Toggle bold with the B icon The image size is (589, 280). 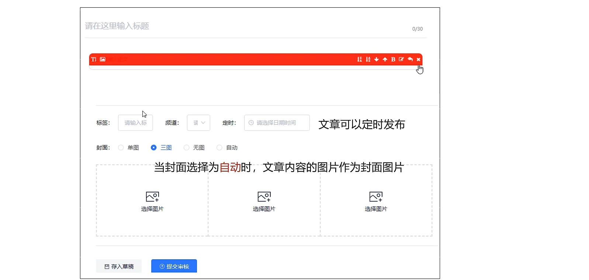pos(393,59)
